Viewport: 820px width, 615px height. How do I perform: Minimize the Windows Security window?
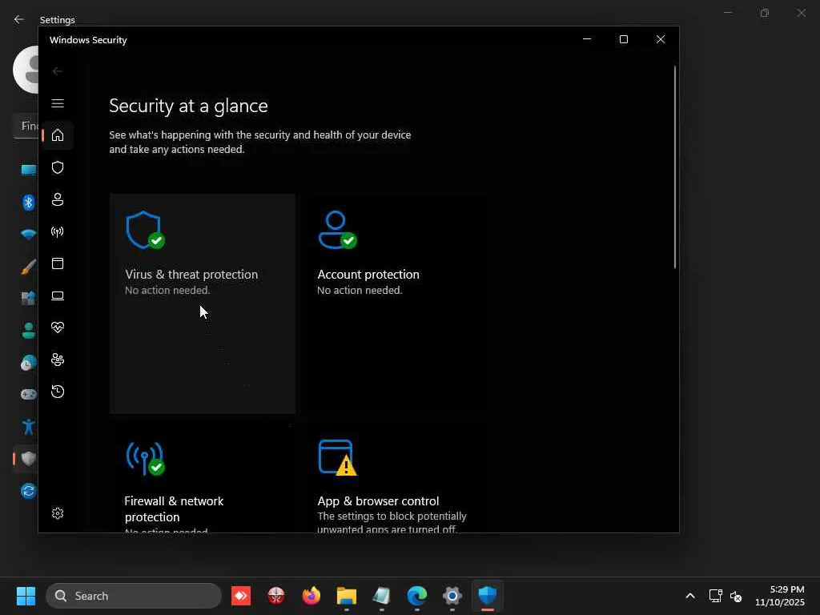587,39
